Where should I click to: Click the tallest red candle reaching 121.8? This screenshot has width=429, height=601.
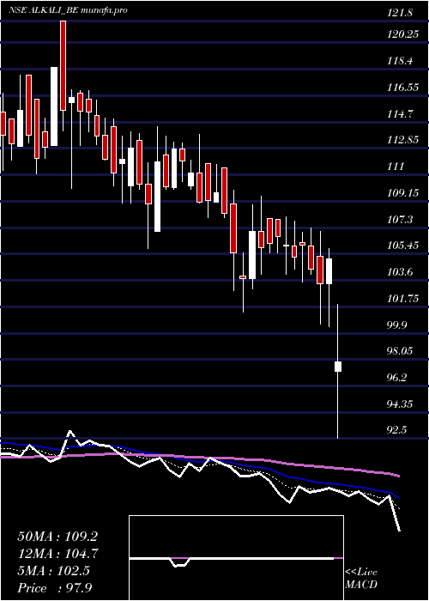point(63,65)
